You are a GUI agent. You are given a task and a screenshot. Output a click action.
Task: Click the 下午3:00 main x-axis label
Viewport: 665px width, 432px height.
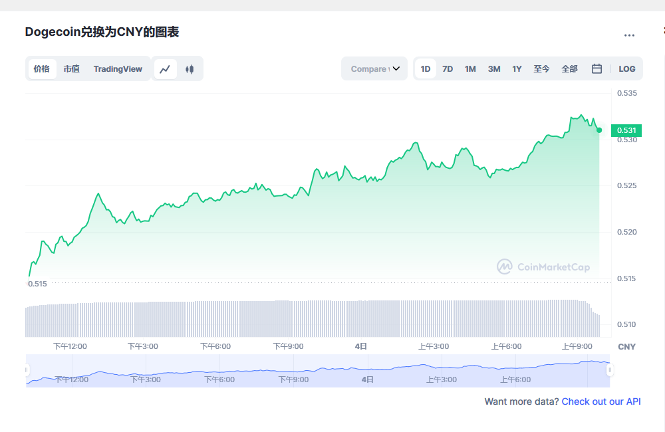[143, 346]
